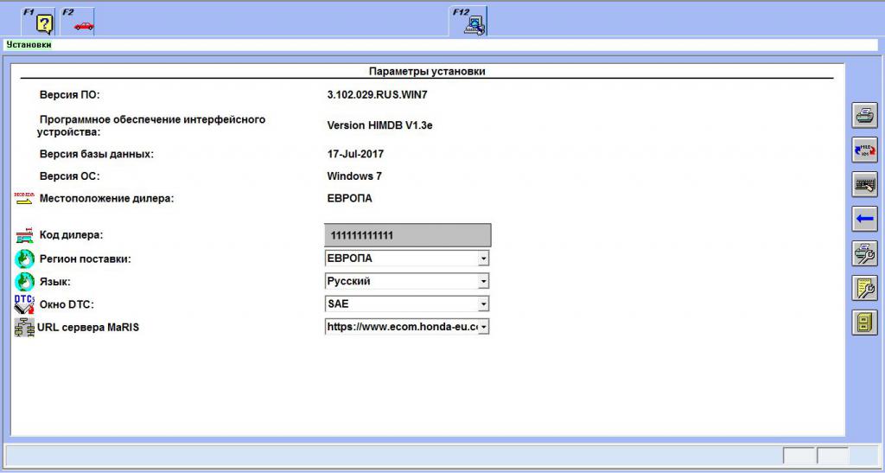Screen dimensions: 885x473
Task: Click the server icon beside URL сервера MaRIS
Action: 24,327
